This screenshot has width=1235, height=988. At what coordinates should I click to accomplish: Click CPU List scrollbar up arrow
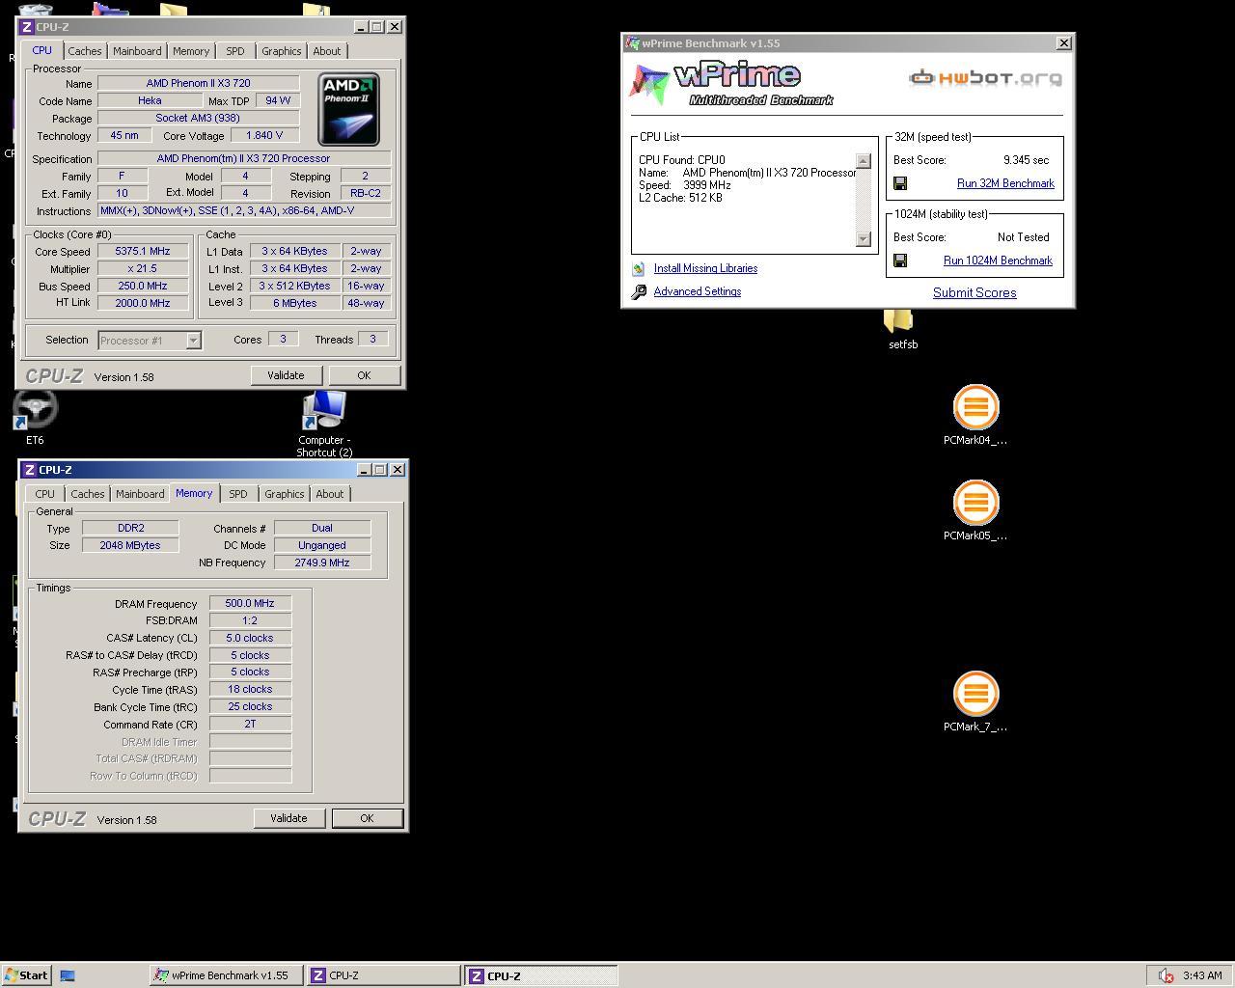click(864, 161)
